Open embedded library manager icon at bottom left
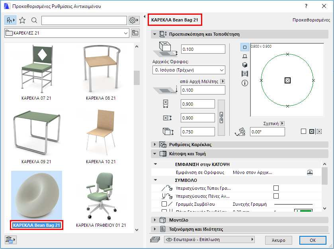Screen dimensions: 334x249 10,239
